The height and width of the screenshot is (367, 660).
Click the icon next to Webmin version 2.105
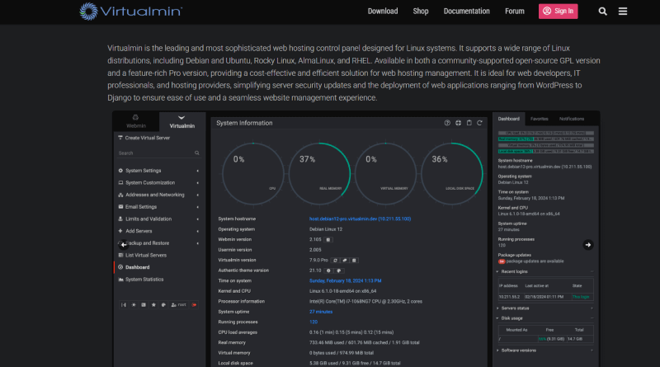pyautogui.click(x=328, y=240)
